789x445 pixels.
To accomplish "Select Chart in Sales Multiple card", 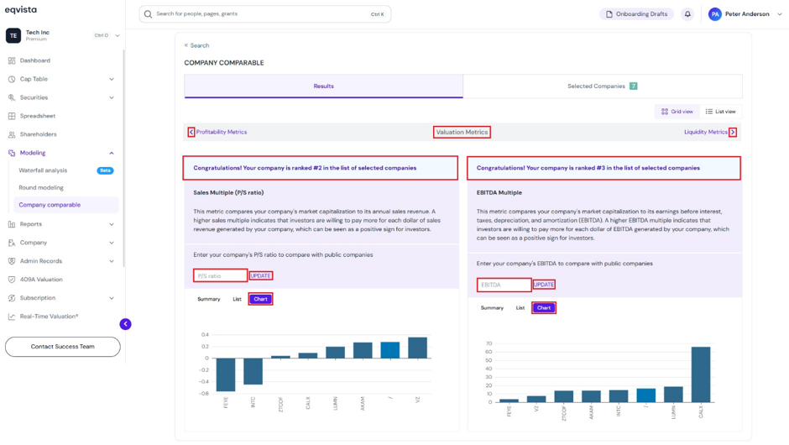I will [261, 299].
